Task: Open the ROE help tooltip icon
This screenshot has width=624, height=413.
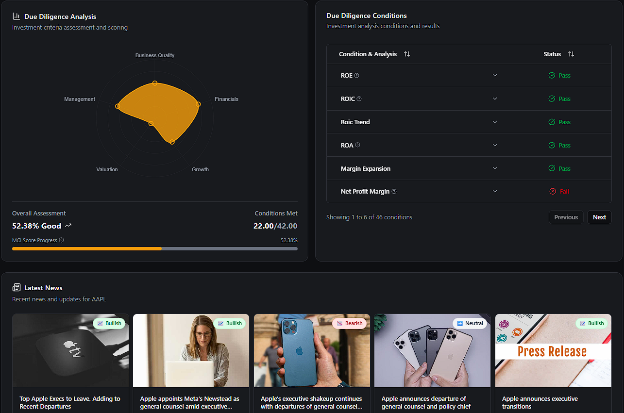Action: pos(357,75)
